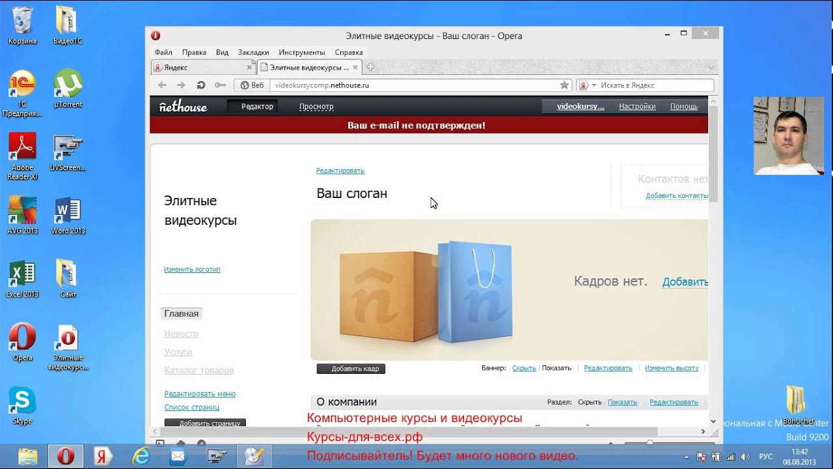Open the Excel 2013 desktop icon
833x469 pixels.
23,279
